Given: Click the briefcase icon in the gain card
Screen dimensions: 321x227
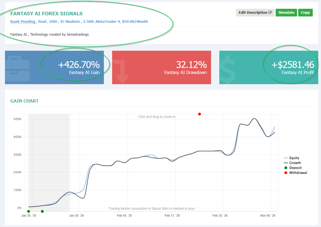Looking at the screenshot, I should pos(17,68).
